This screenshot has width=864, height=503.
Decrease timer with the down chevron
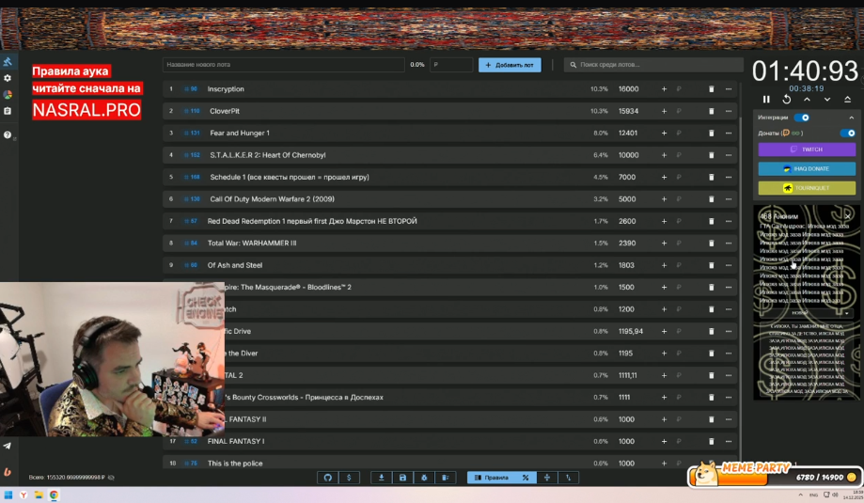827,99
